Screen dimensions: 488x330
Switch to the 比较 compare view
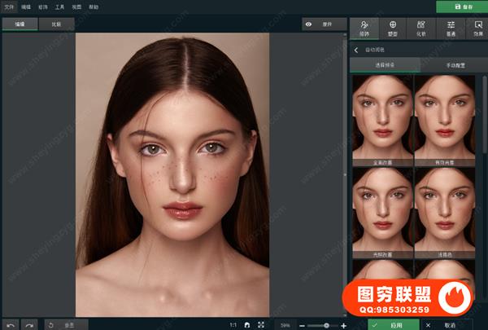coord(55,24)
